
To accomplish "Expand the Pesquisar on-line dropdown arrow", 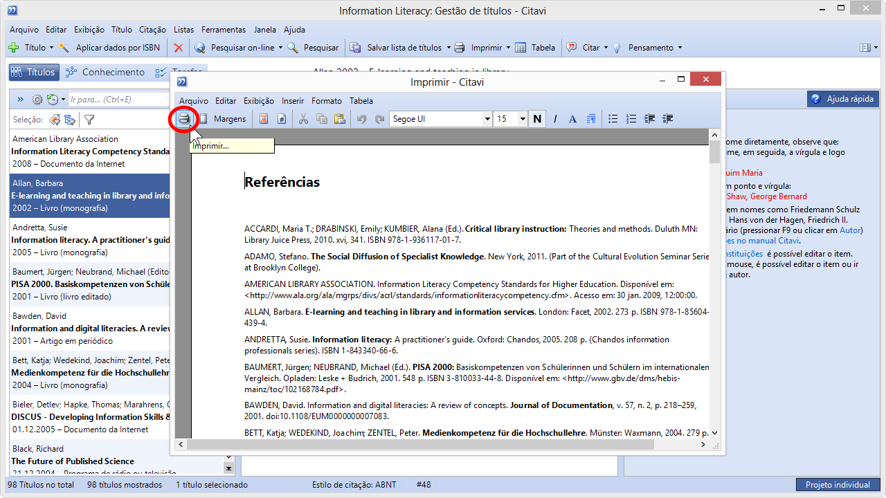I will 280,48.
